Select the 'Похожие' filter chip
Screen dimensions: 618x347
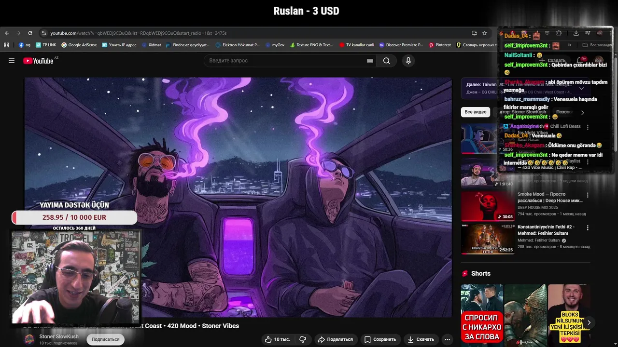pyautogui.click(x=564, y=112)
